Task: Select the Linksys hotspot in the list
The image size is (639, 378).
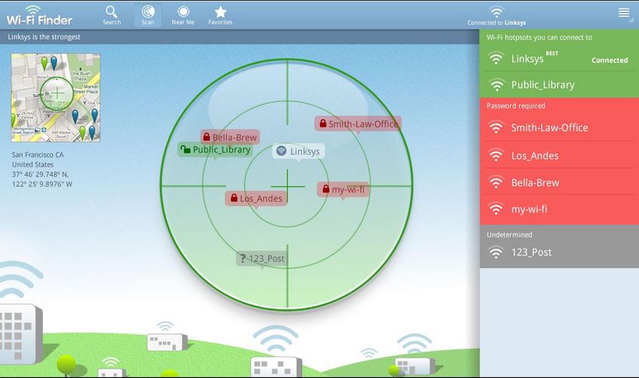Action: coord(559,59)
